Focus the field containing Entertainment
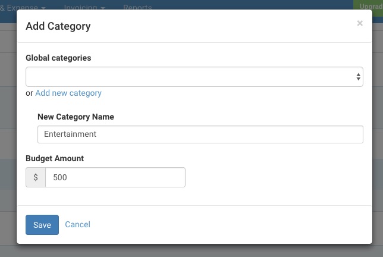The width and height of the screenshot is (383, 257). click(200, 134)
